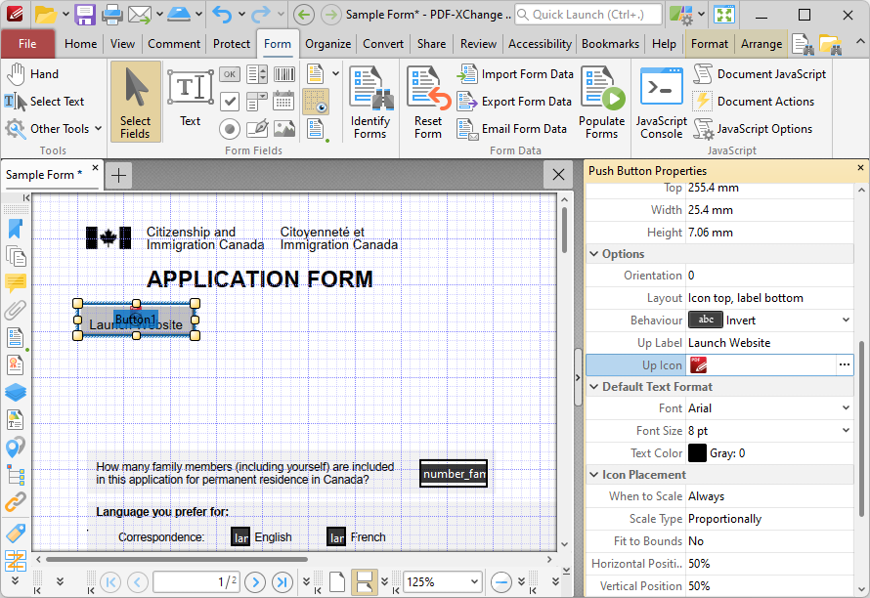Viewport: 870px width, 598px height.
Task: Toggle the French language form field
Action: (x=336, y=537)
